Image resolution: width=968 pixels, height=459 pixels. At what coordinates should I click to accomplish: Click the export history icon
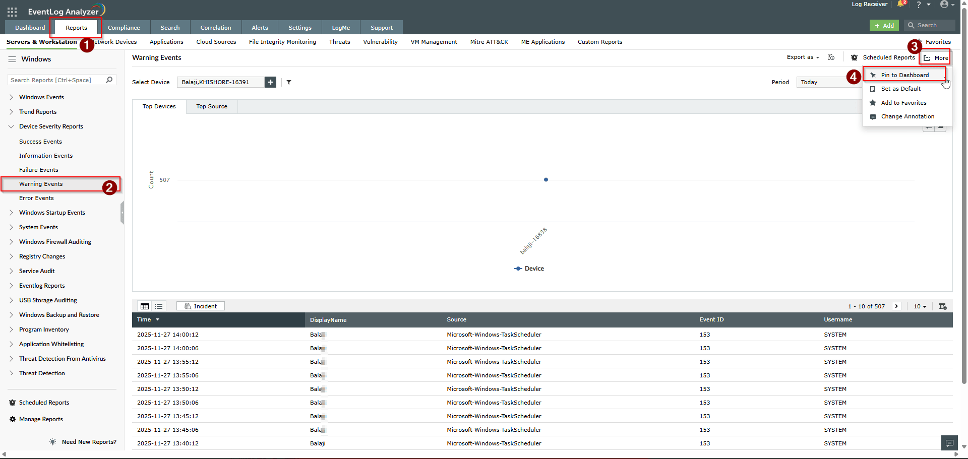point(831,57)
